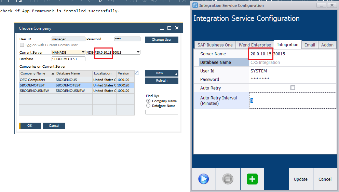Maximize the Choose Company window

tap(169, 28)
